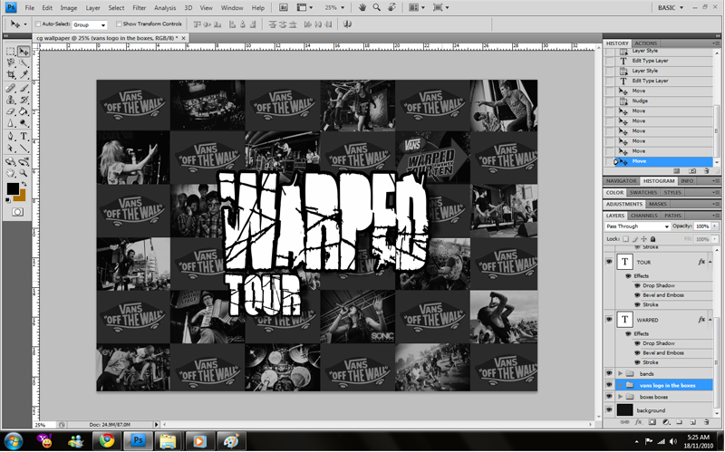
Task: Expand the boxes boxes layer group
Action: coord(620,397)
